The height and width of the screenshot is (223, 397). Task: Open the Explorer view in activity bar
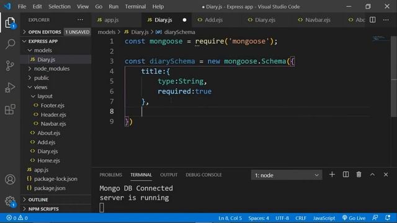click(x=10, y=23)
